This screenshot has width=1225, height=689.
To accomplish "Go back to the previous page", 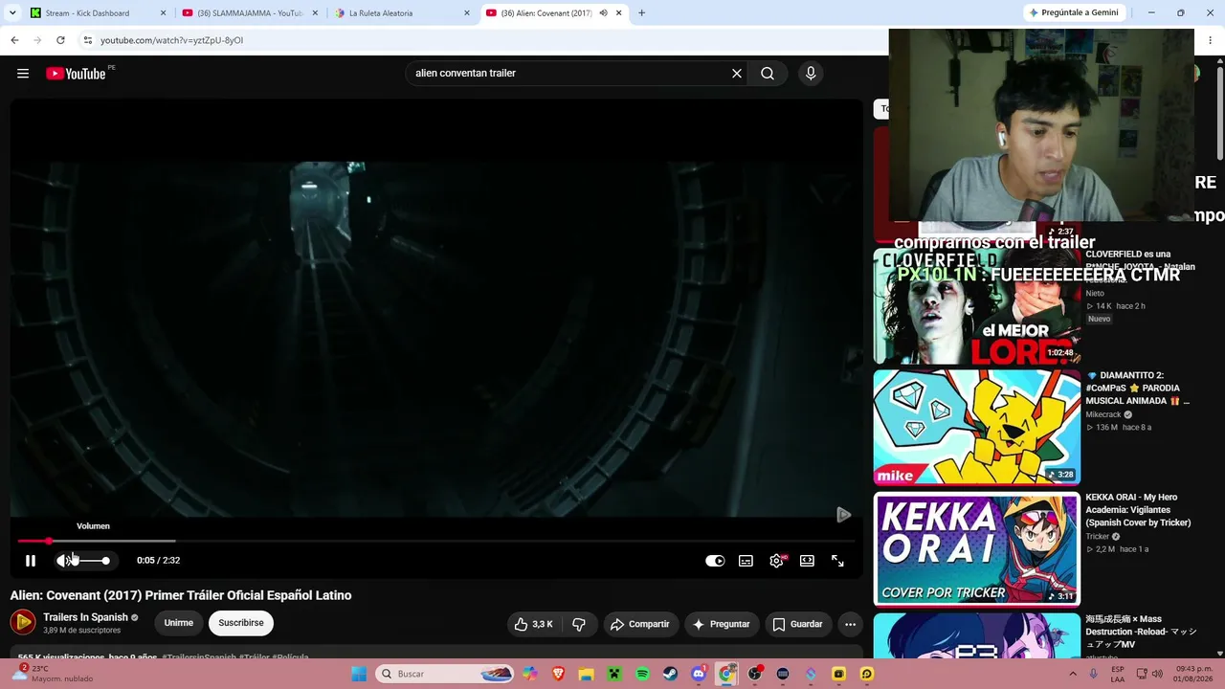I will (14, 40).
